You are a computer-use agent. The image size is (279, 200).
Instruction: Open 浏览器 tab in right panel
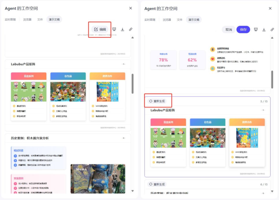point(167,20)
